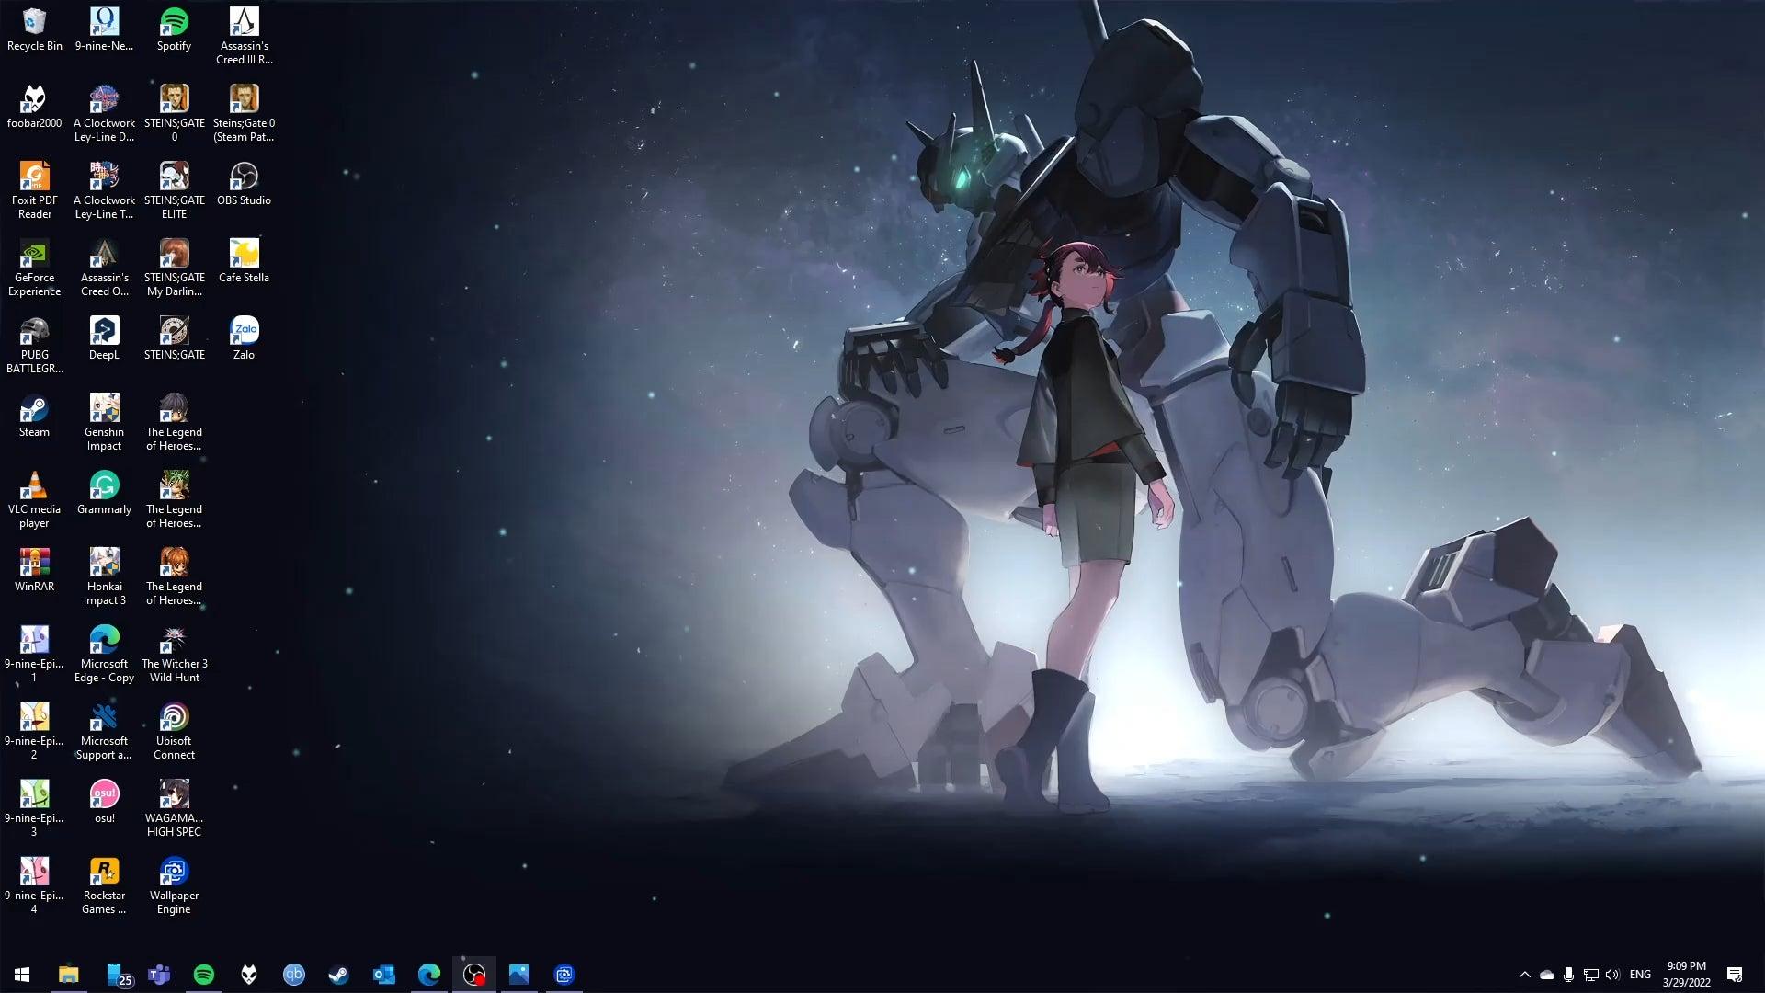Open VLC media player shortcut
1765x993 pixels.
pyautogui.click(x=34, y=499)
